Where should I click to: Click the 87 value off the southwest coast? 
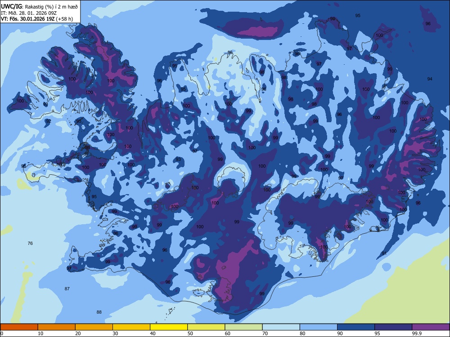pos(67,288)
